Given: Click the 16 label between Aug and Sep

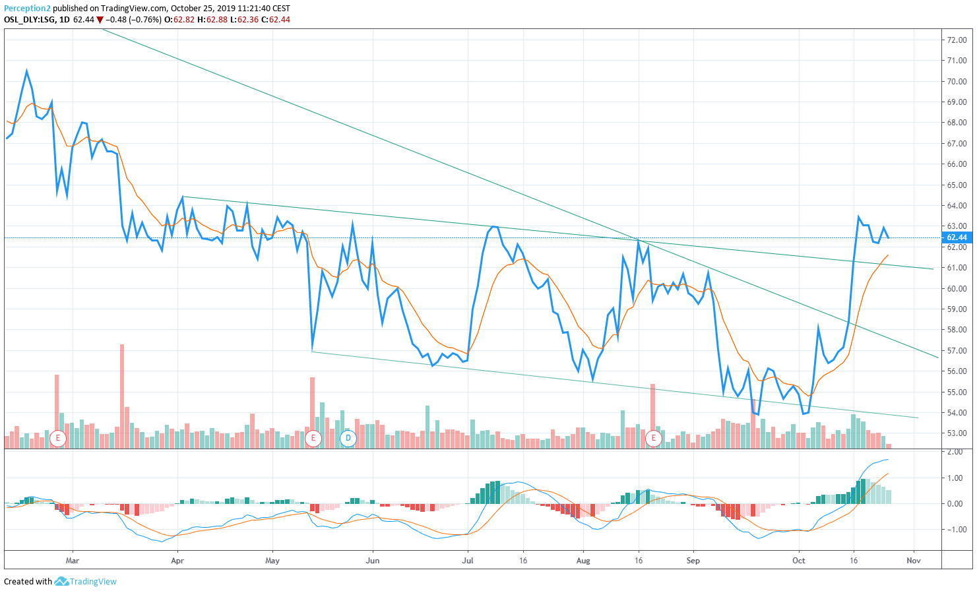Looking at the screenshot, I should [x=639, y=561].
